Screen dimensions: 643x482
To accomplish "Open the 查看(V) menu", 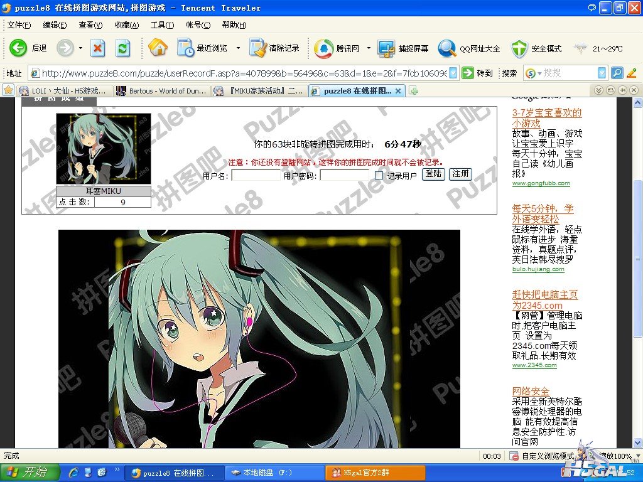I will click(x=90, y=25).
